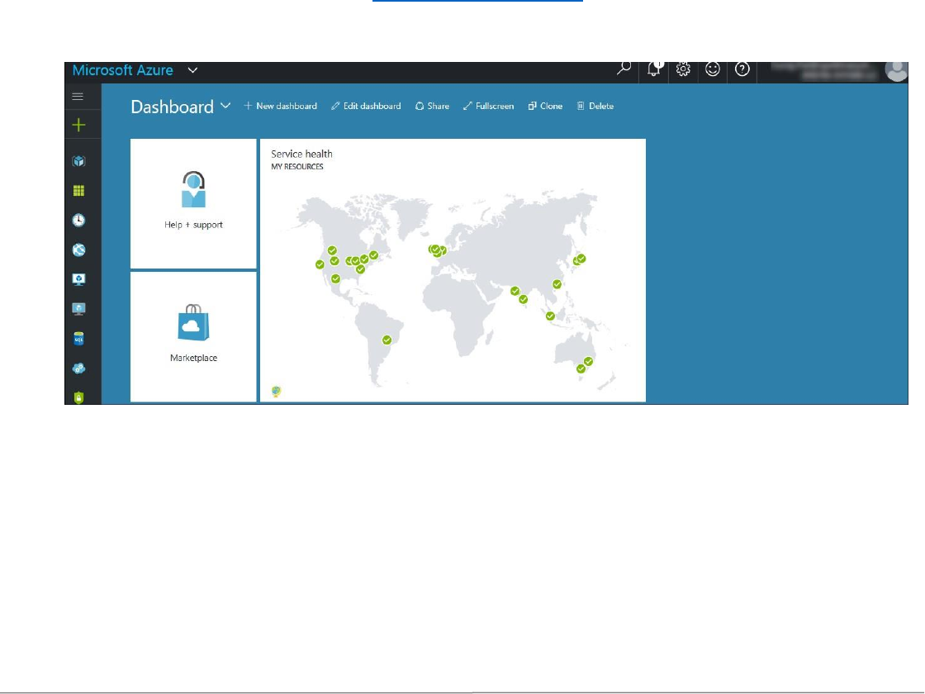Viewport: 925px width, 694px height.
Task: Click the MY RESOURCES subtitle
Action: (x=297, y=167)
